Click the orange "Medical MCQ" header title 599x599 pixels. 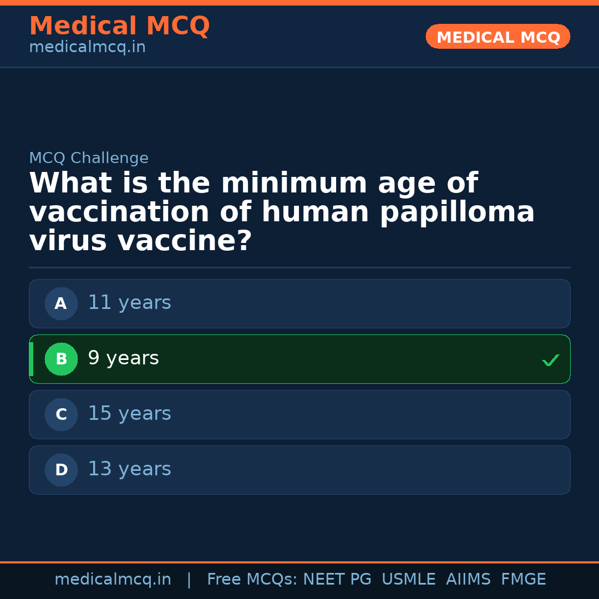(119, 26)
